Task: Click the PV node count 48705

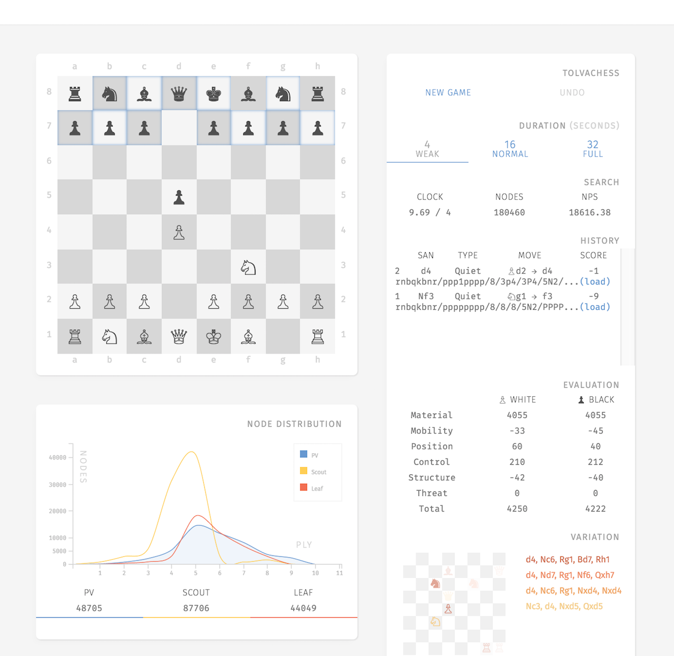Action: pos(89,608)
